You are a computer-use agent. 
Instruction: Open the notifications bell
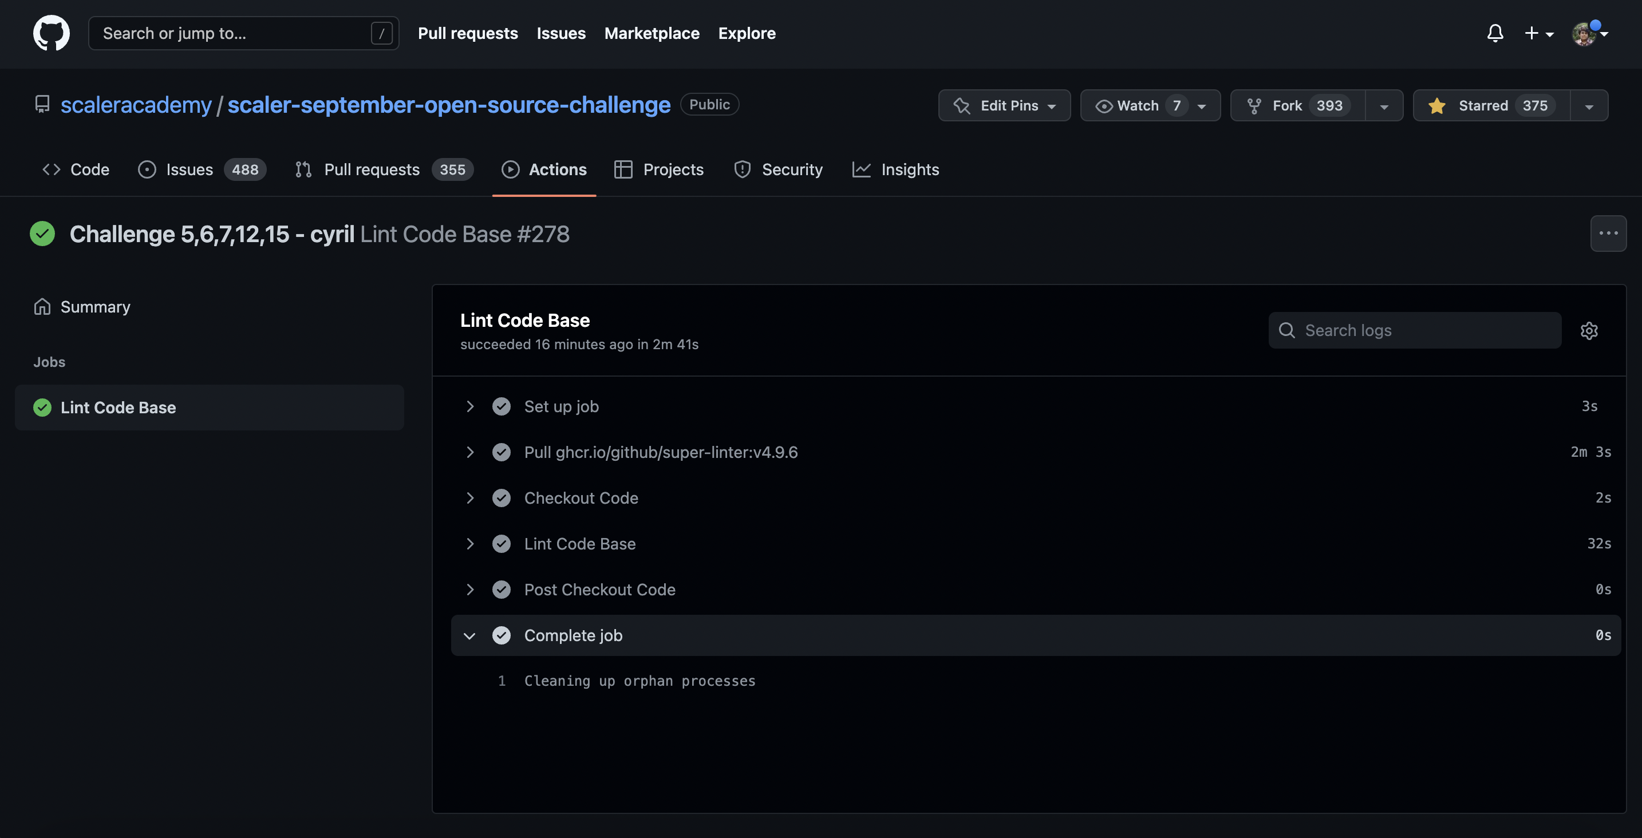click(1495, 33)
